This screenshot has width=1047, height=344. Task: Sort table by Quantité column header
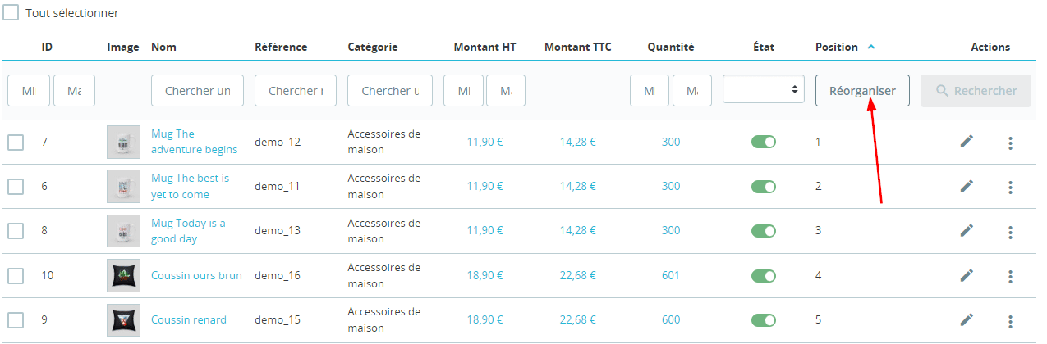click(x=670, y=48)
